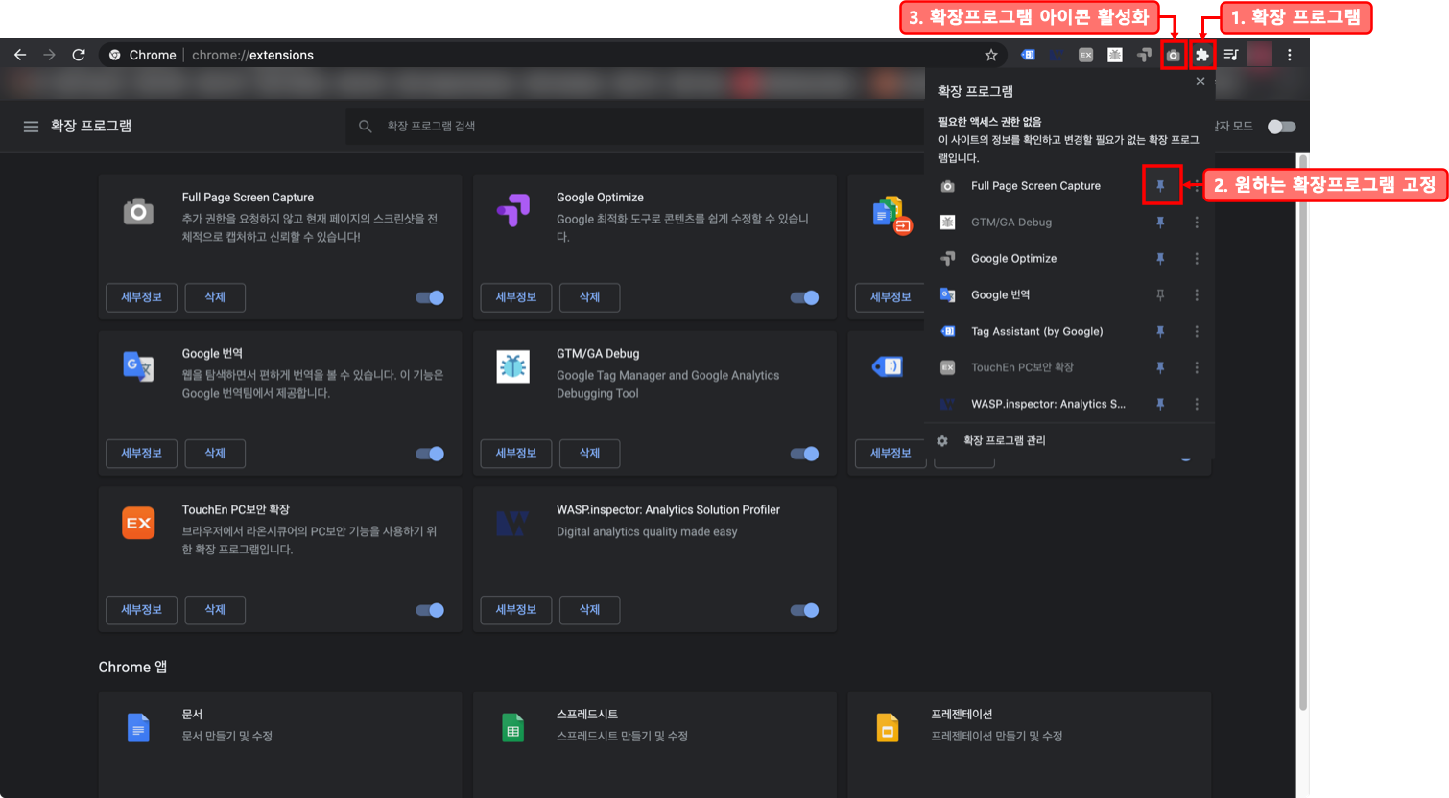Click the Full Page Screen Capture camera toolbar icon
Screen dimensions: 1449x798
(x=1173, y=56)
